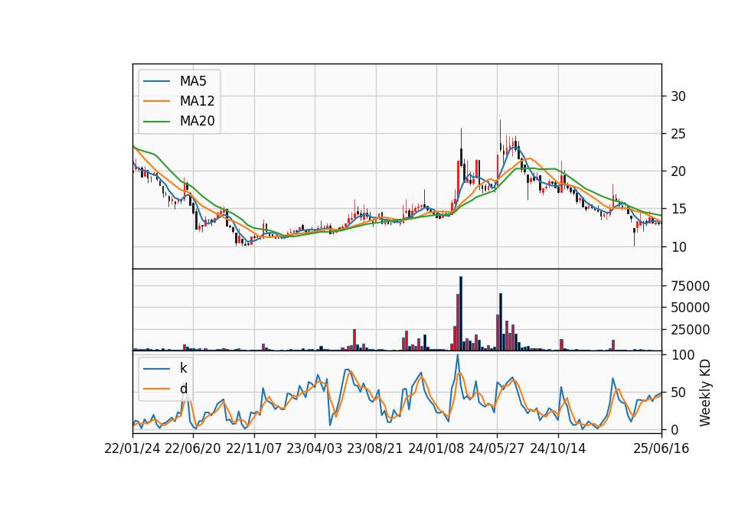Image resolution: width=735 pixels, height=528 pixels.
Task: Click the price axis value 30
Action: (x=678, y=96)
